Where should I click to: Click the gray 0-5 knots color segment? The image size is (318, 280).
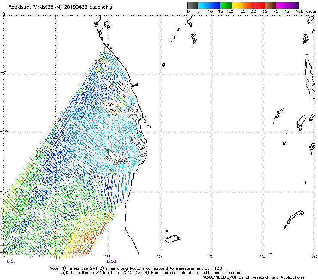point(193,5)
